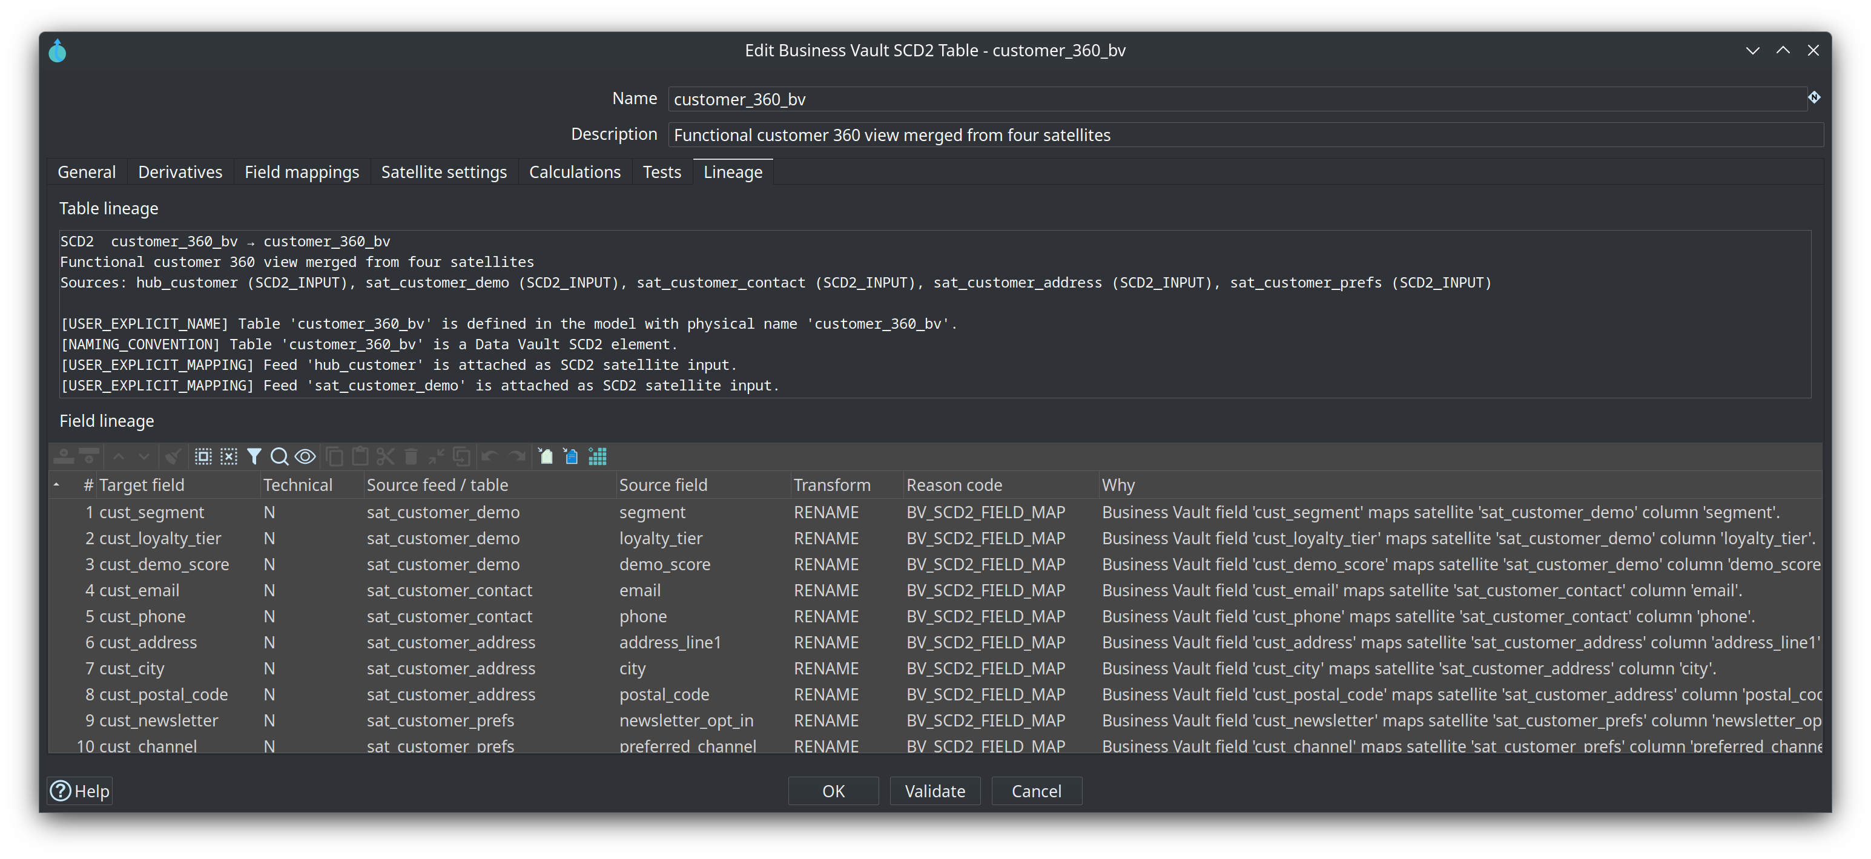Click the copy rows icon
The width and height of the screenshot is (1871, 859).
tap(334, 456)
